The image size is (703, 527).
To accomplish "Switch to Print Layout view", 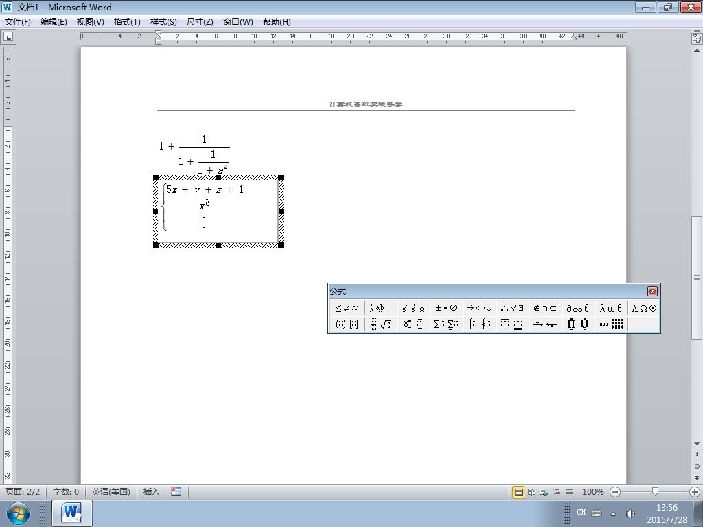I will coord(518,492).
